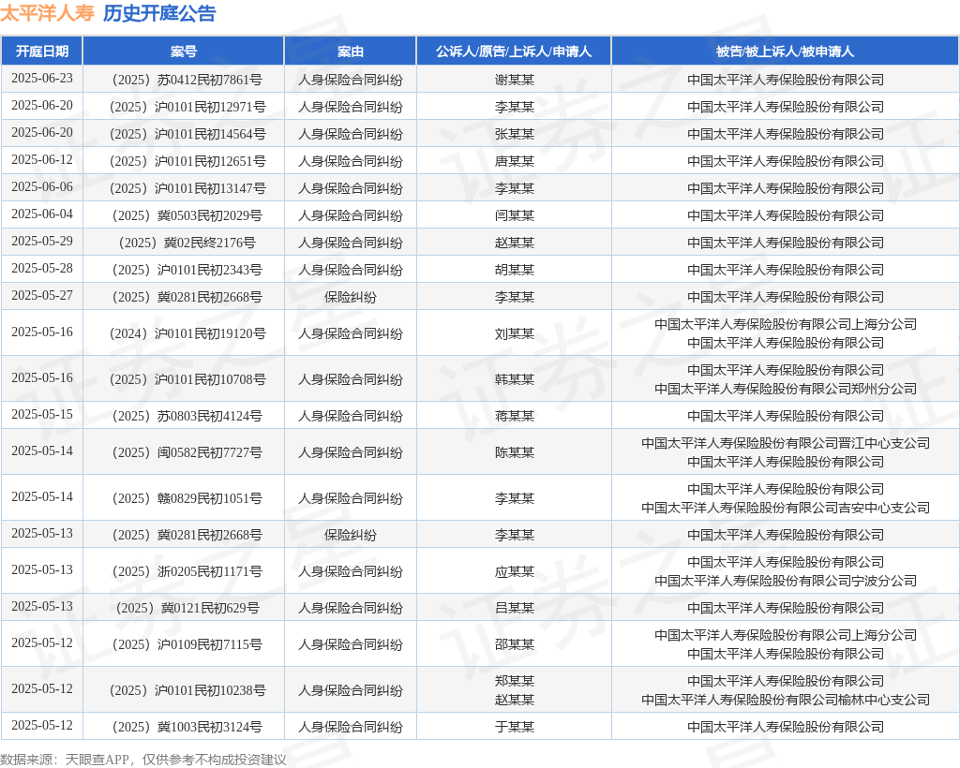Click case number 沪0101民初12651号
Viewport: 960px width, 768px height.
(187, 161)
